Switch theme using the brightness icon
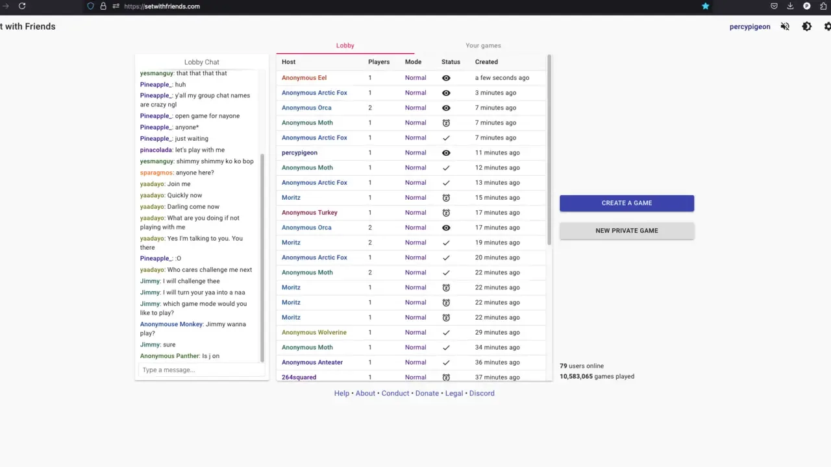Screen dimensions: 831x467 coord(806,27)
